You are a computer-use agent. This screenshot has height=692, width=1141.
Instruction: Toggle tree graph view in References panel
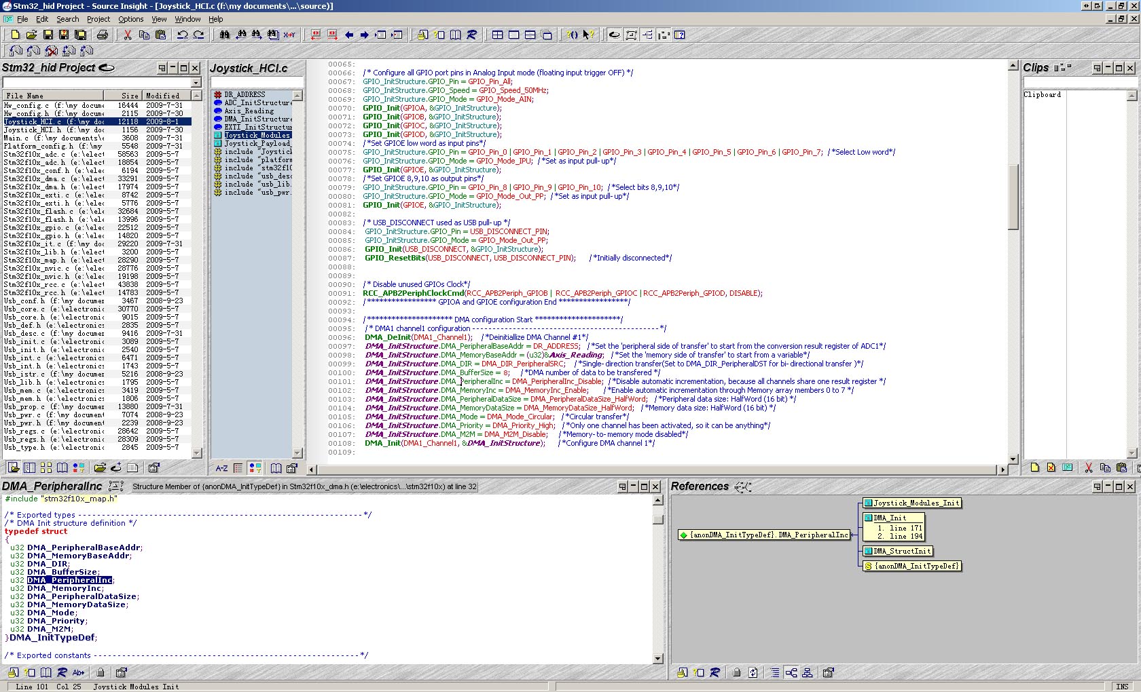point(791,672)
